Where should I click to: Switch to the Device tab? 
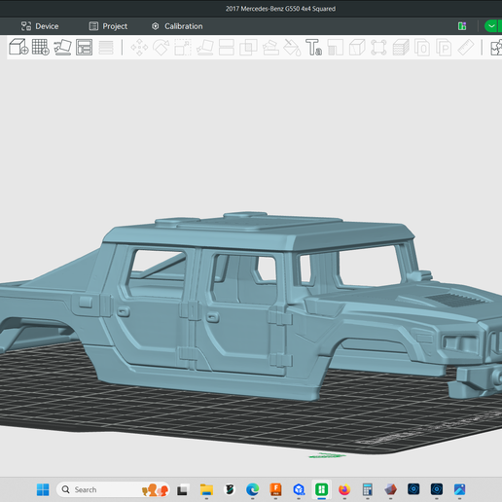tap(40, 26)
